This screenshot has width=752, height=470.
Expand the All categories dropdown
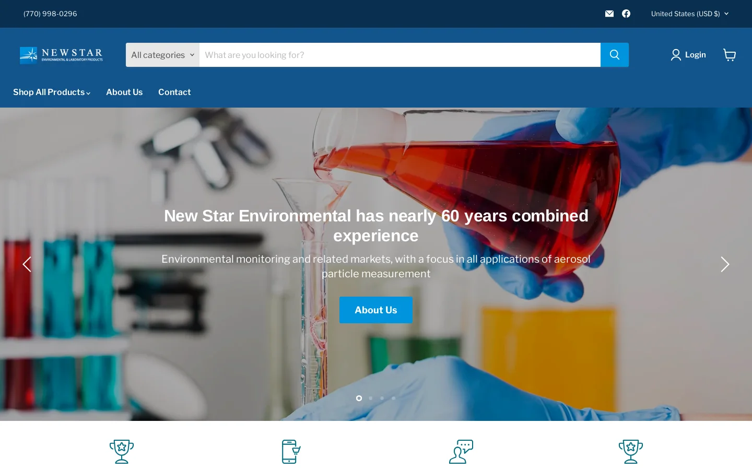click(162, 55)
